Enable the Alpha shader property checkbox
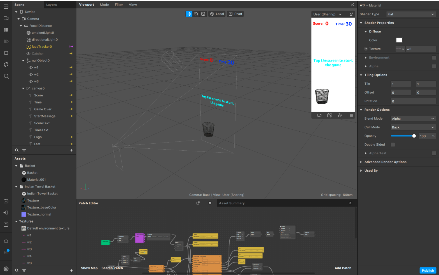439x275 pixels. pos(434,66)
